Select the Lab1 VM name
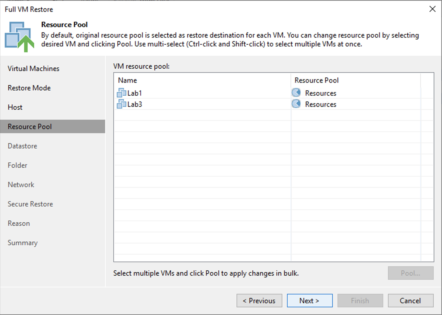Image resolution: width=442 pixels, height=315 pixels. tap(135, 93)
